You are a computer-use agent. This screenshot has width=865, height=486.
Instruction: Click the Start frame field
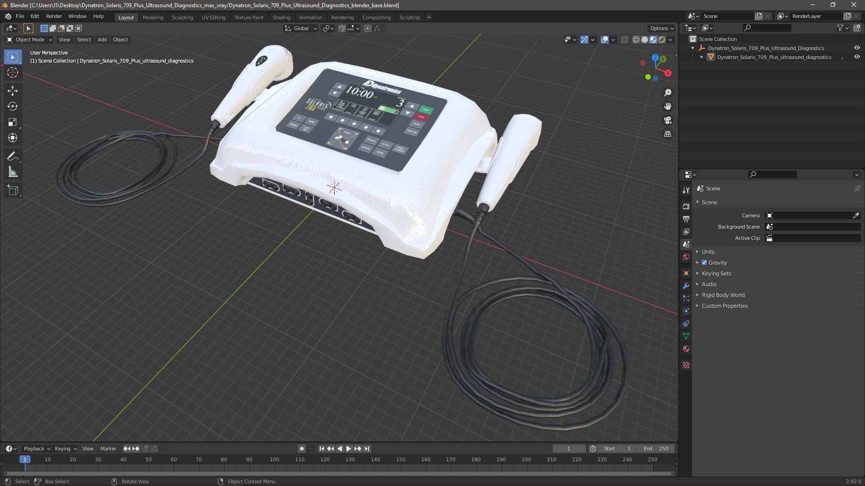pos(617,449)
